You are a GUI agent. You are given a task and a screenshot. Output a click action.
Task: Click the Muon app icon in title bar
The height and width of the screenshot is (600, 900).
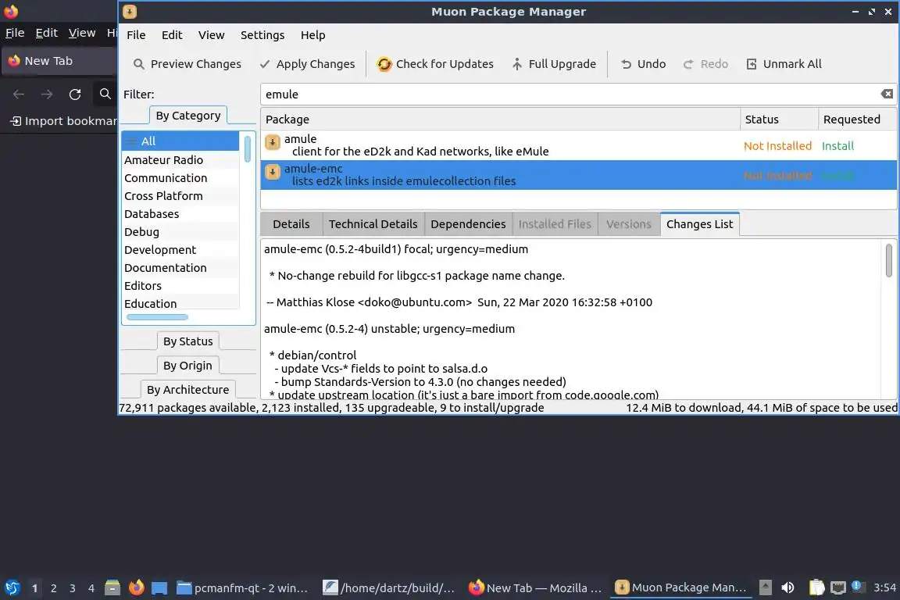[130, 12]
